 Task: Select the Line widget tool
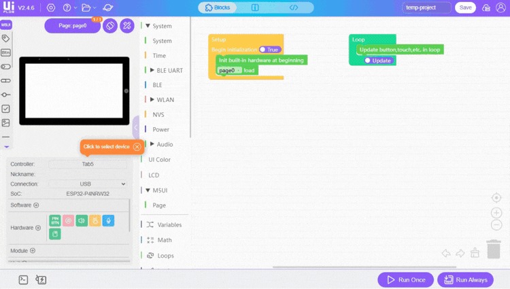tap(5, 137)
